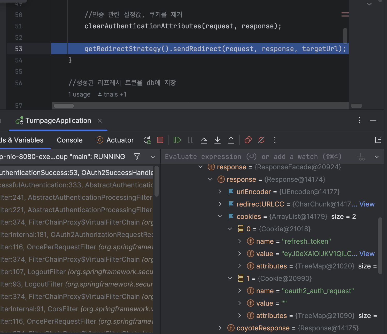Expand the empty value field
The image size is (387, 334).
(240, 303)
